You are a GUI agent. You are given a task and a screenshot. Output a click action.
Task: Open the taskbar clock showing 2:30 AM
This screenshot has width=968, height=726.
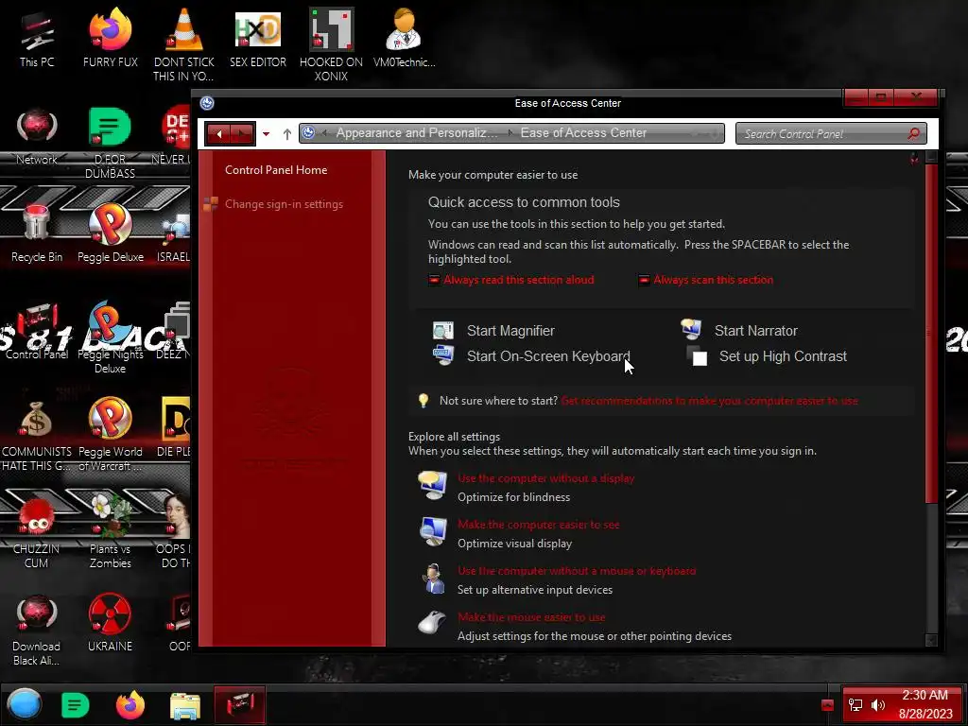925,704
